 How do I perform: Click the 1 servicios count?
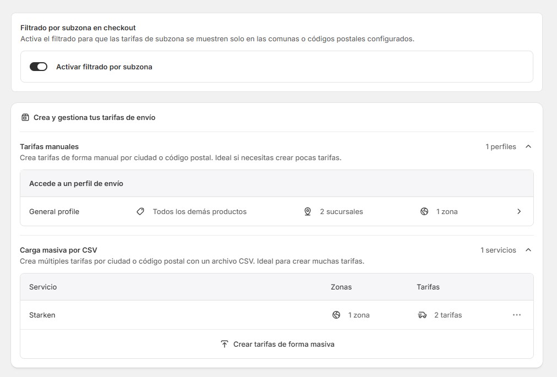pyautogui.click(x=498, y=250)
